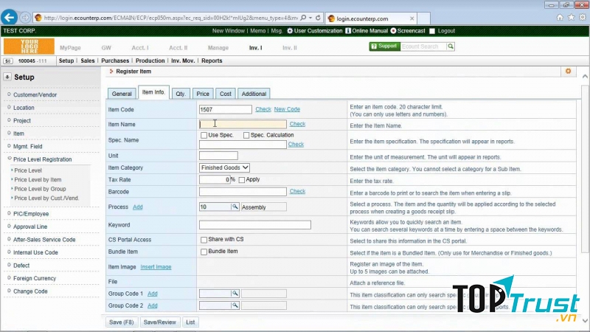The width and height of the screenshot is (590, 332).
Task: Click into the Keyword input field
Action: tap(254, 225)
